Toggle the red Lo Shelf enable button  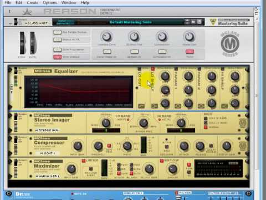tap(152, 69)
